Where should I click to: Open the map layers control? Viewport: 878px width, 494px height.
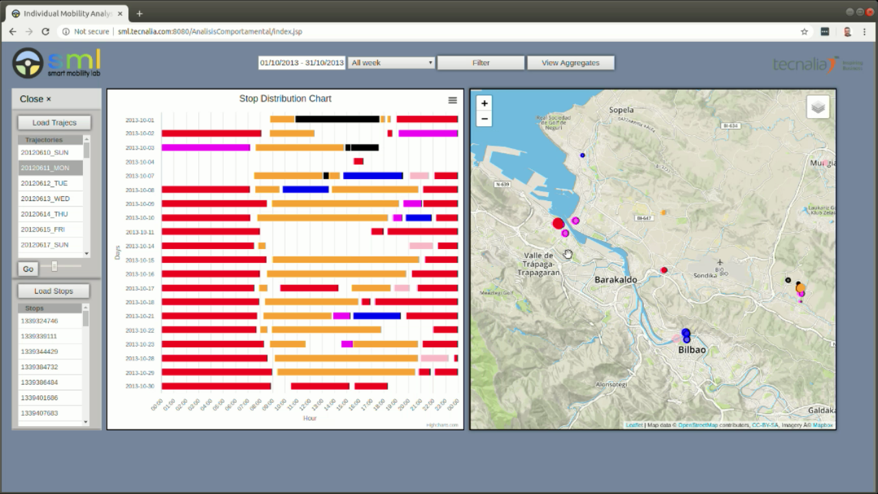click(818, 107)
